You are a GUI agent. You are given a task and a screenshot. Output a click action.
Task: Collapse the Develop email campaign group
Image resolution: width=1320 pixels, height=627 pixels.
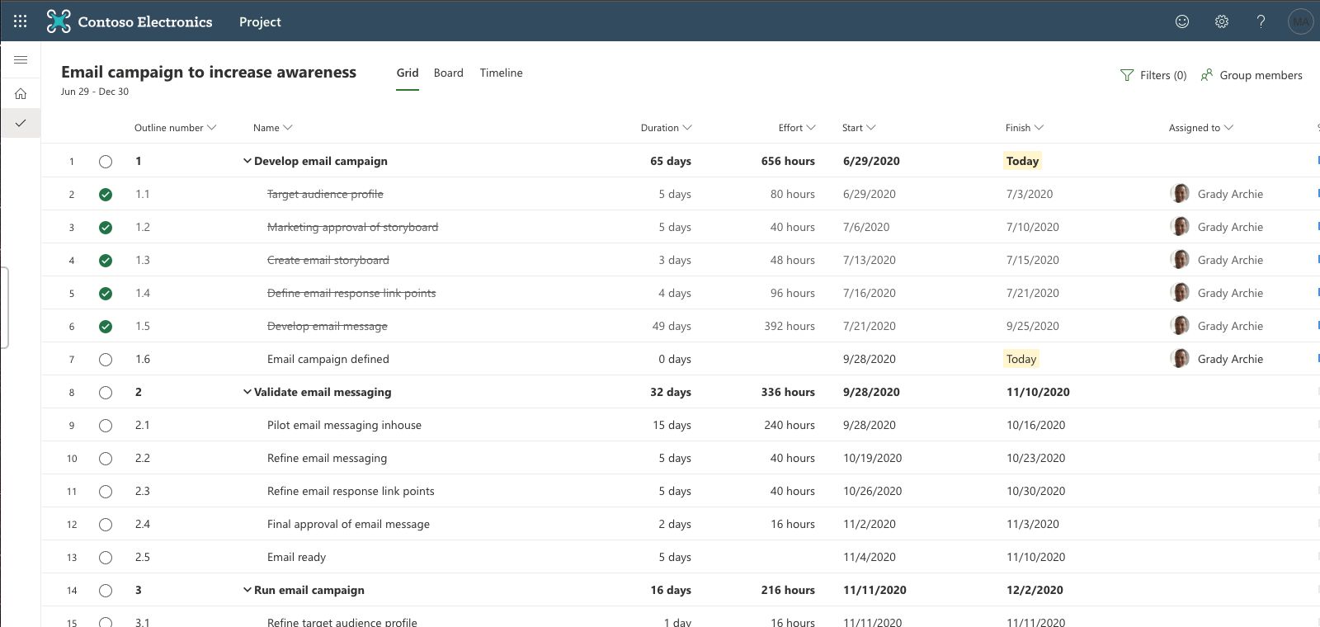click(247, 161)
